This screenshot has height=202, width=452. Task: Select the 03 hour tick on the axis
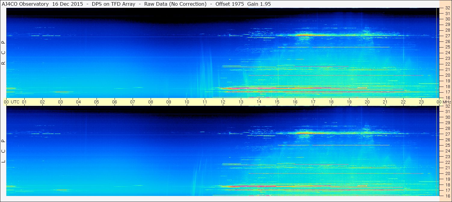click(60, 102)
